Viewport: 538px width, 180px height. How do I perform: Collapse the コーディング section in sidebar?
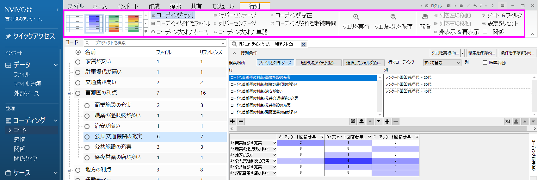point(56,121)
